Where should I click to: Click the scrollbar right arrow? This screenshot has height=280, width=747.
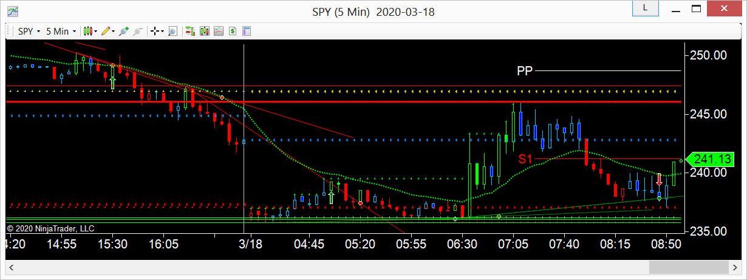[736, 267]
